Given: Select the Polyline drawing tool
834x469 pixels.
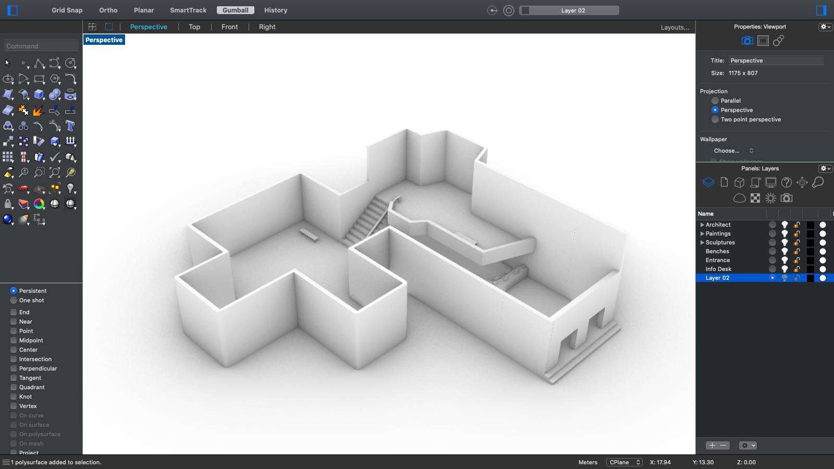Looking at the screenshot, I should 39,64.
